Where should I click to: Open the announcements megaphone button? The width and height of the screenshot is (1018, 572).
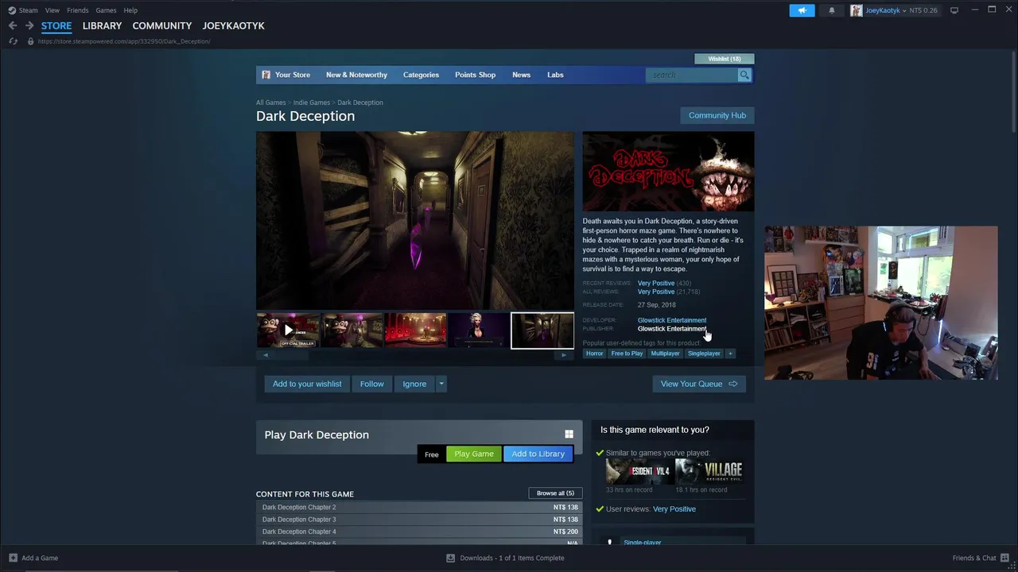point(802,10)
